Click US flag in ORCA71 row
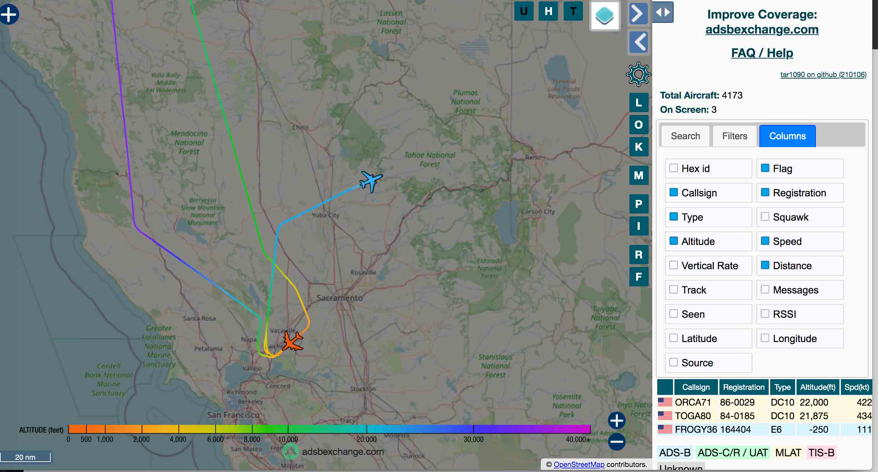This screenshot has height=472, width=878. click(x=665, y=402)
